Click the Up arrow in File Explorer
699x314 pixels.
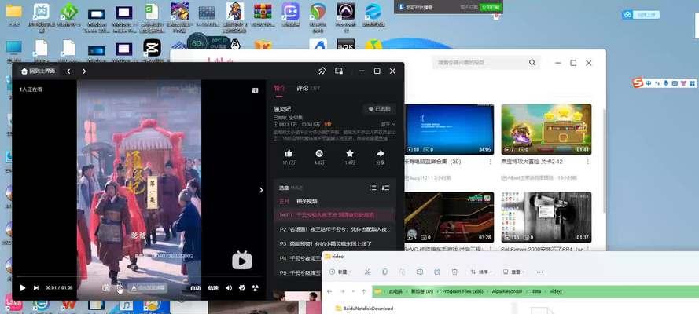point(364,292)
